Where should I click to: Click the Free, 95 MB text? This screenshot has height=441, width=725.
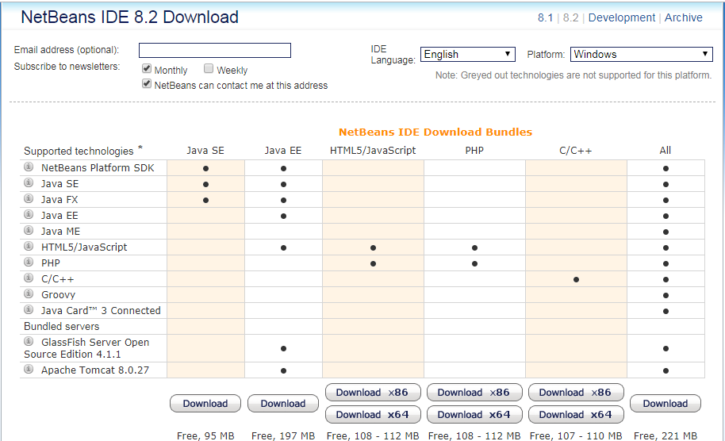coord(205,435)
